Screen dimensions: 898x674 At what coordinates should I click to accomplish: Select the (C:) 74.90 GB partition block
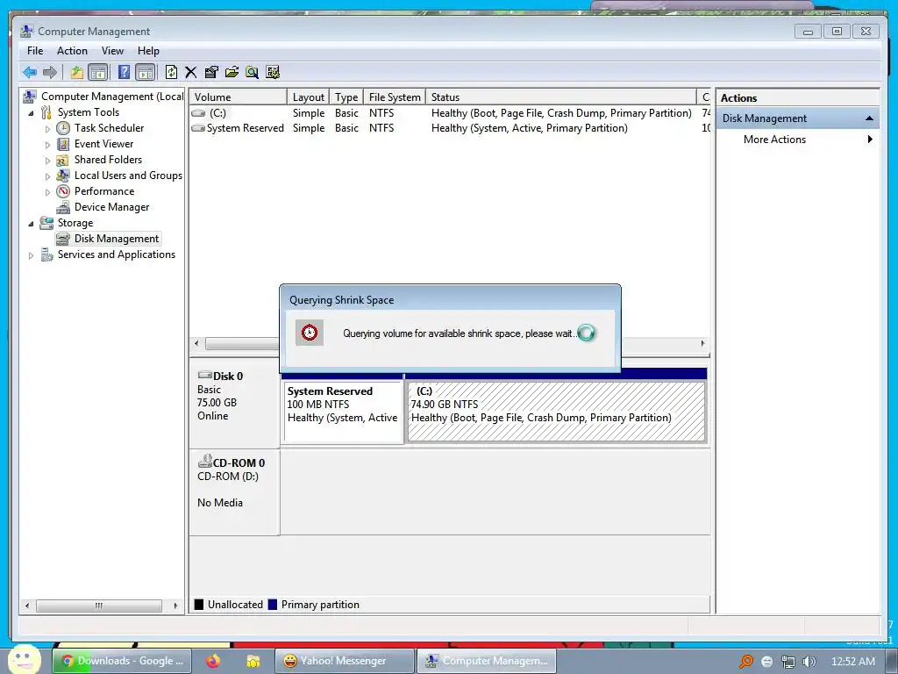tap(556, 411)
